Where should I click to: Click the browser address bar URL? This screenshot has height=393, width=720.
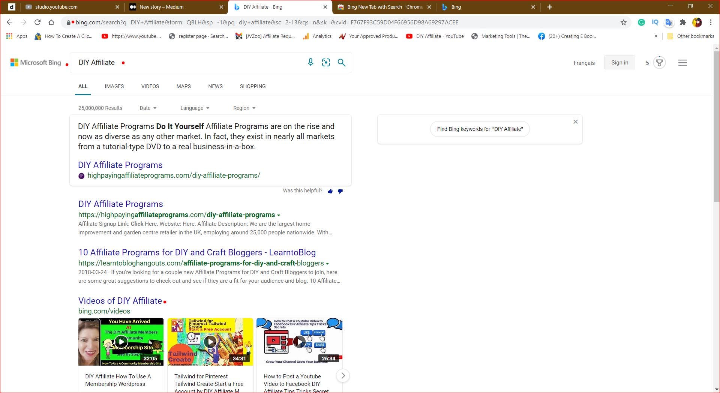tap(267, 22)
